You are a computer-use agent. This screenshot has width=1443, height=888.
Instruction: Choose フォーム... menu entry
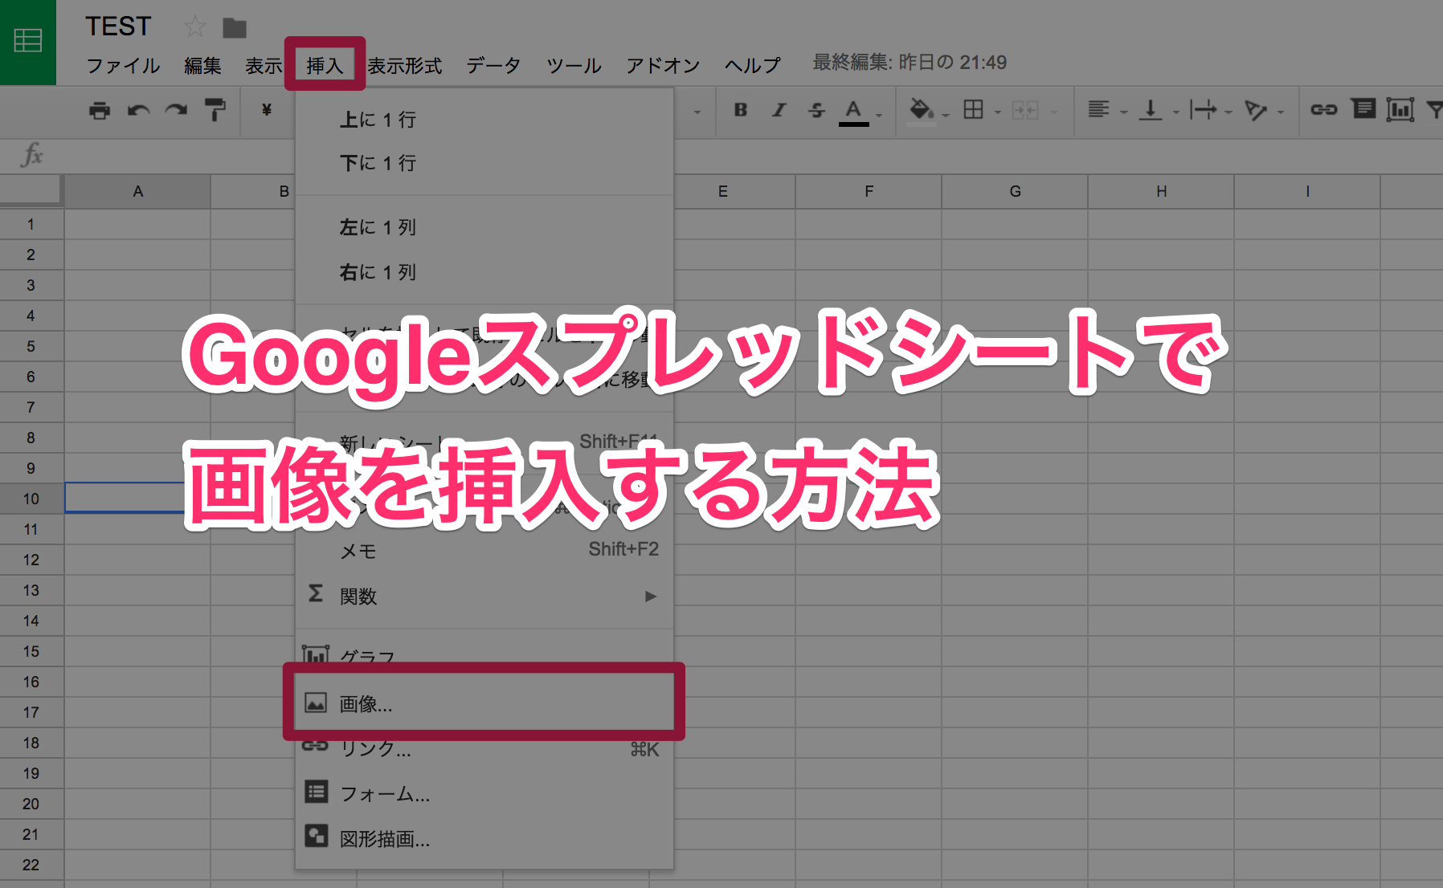click(x=484, y=793)
